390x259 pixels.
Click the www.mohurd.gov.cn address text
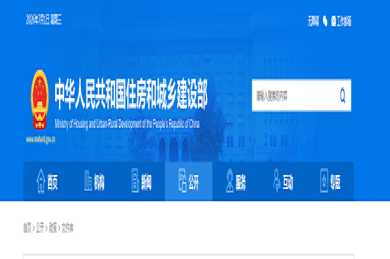(x=40, y=139)
